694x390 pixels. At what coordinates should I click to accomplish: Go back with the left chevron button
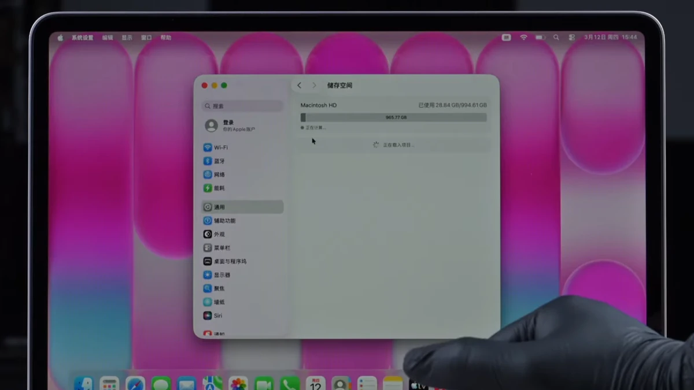(299, 86)
